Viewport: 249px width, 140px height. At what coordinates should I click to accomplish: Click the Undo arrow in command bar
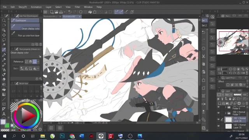[x=70, y=12]
